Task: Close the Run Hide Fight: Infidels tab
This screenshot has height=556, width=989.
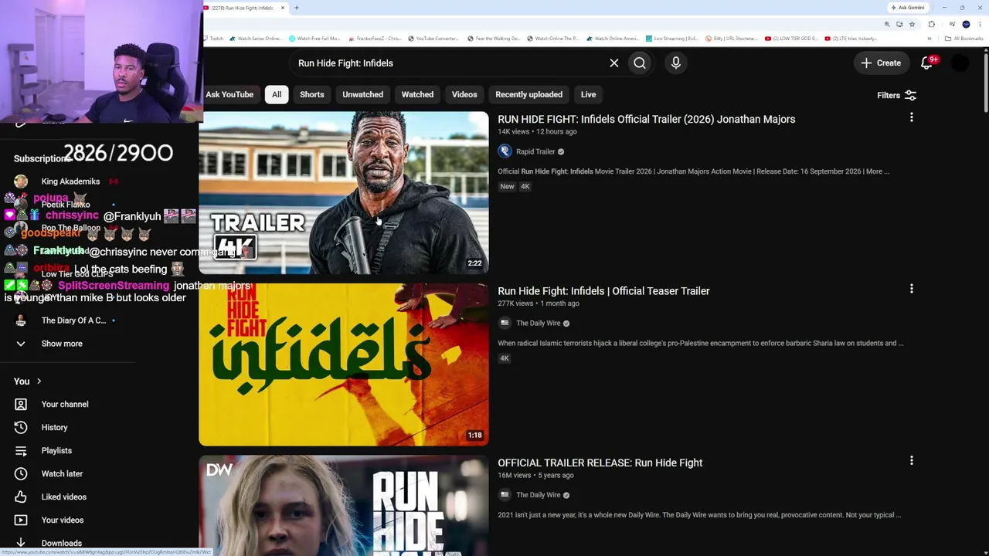Action: pyautogui.click(x=283, y=8)
